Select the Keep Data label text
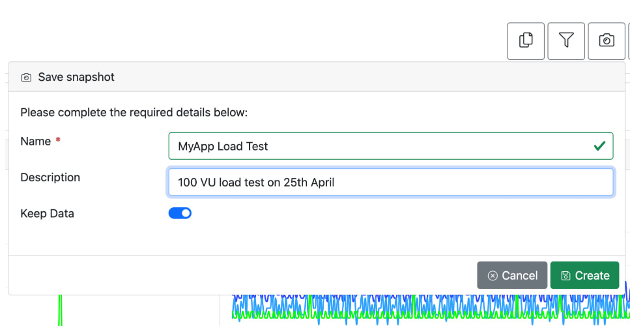Screen dimensions: 630x326 point(47,213)
